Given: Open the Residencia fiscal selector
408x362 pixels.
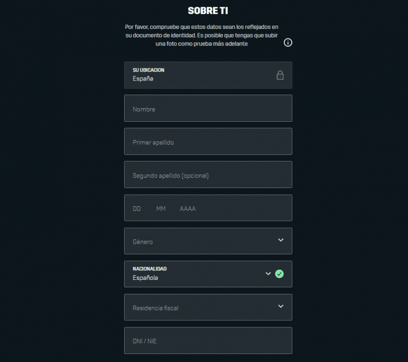Looking at the screenshot, I should click(x=208, y=307).
